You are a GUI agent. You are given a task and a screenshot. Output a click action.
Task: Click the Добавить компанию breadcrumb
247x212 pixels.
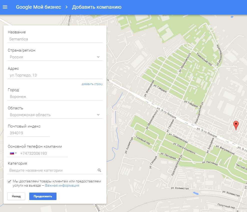coord(97,7)
